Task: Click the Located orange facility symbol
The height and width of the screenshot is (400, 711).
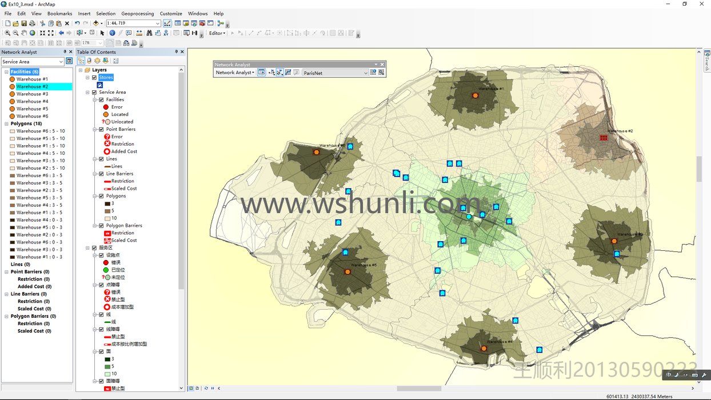Action: pyautogui.click(x=106, y=115)
